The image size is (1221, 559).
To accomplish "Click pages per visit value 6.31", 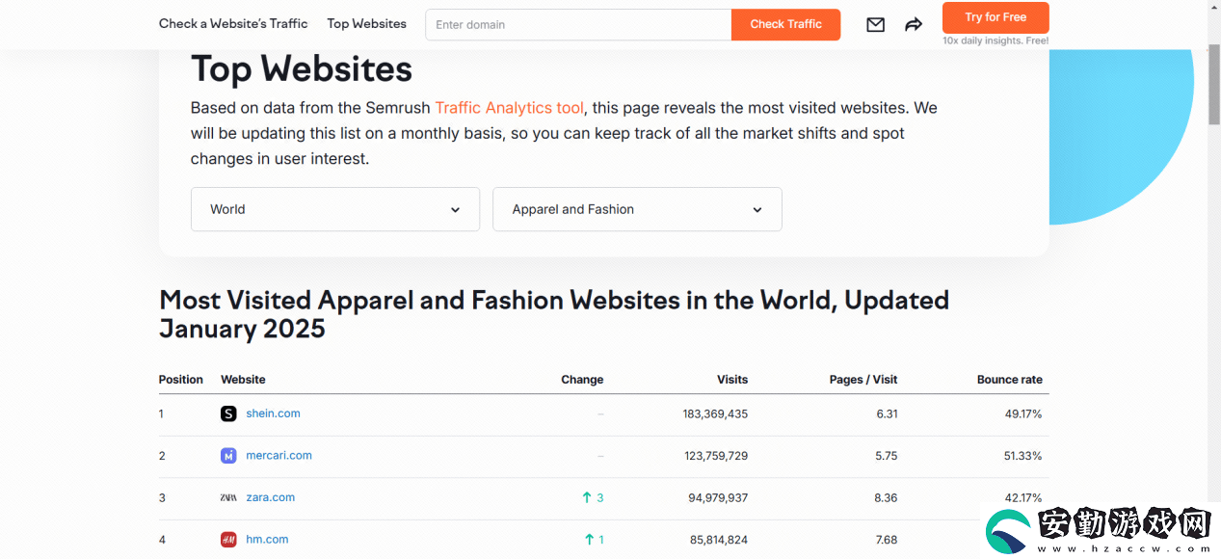I will 887,413.
